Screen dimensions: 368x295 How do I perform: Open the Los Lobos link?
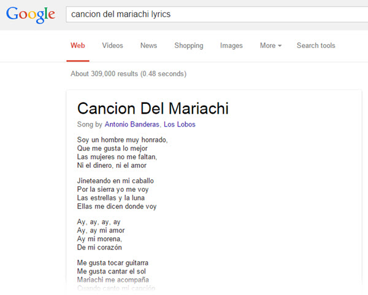point(180,124)
